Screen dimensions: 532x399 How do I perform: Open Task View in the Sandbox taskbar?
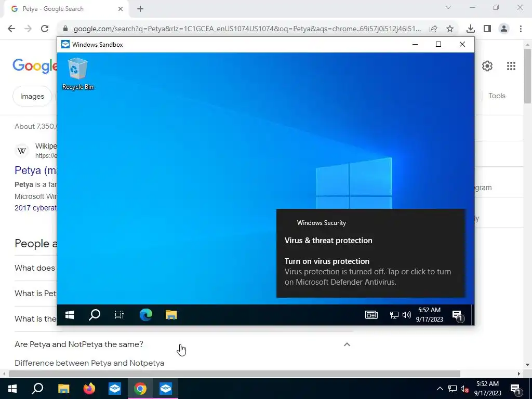click(x=119, y=315)
